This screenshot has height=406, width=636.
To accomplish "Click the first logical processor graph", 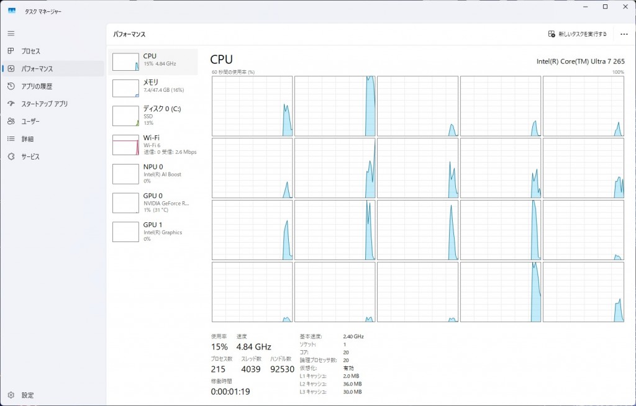I will pos(252,106).
